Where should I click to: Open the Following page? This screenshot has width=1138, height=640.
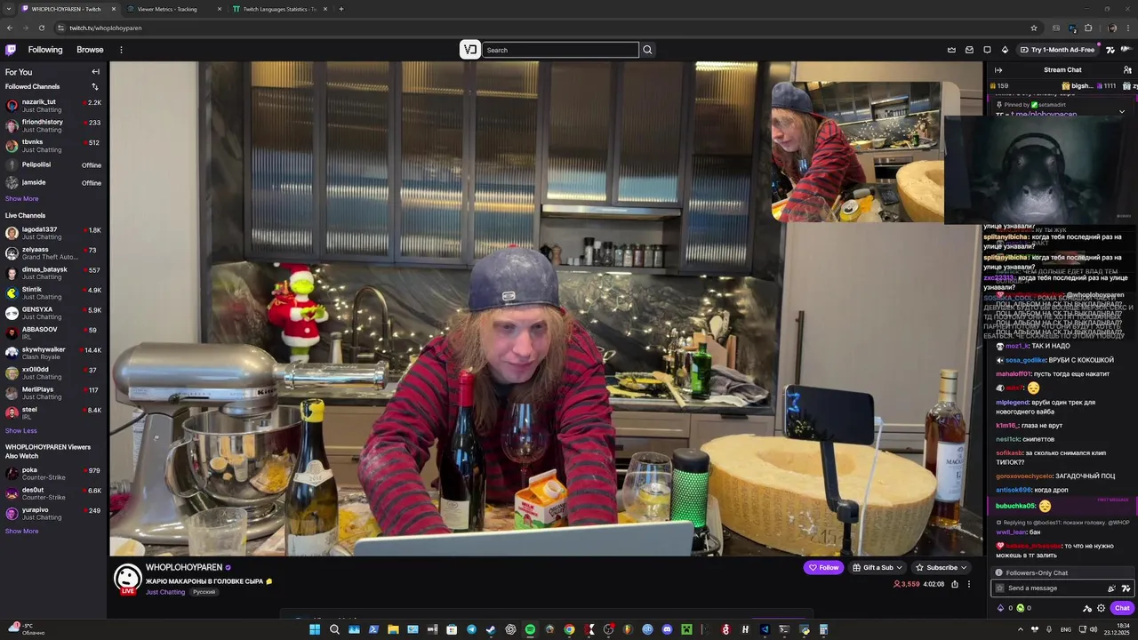click(x=45, y=50)
